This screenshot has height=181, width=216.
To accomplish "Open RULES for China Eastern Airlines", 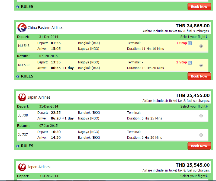I will tap(27, 76).
